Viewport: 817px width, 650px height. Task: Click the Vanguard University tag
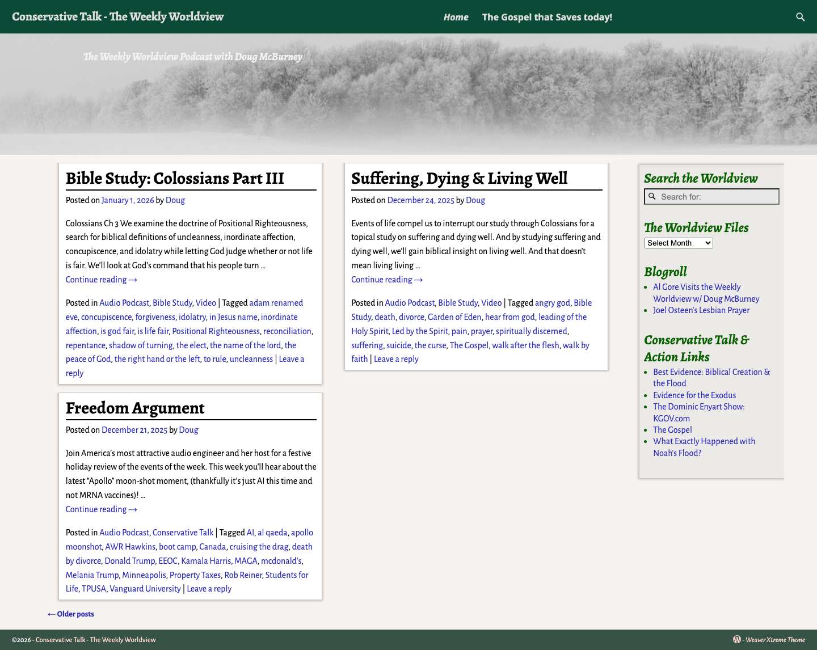[x=145, y=589]
